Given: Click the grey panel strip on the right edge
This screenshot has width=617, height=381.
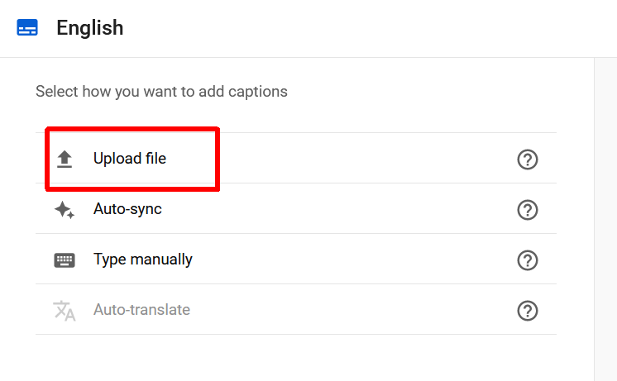Looking at the screenshot, I should tap(605, 215).
